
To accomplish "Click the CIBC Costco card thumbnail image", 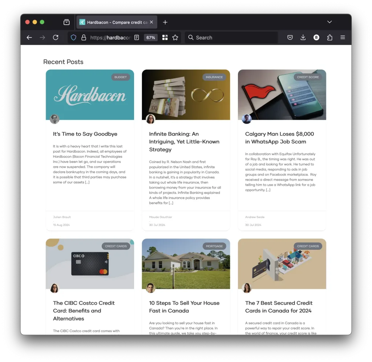I will pyautogui.click(x=90, y=264).
